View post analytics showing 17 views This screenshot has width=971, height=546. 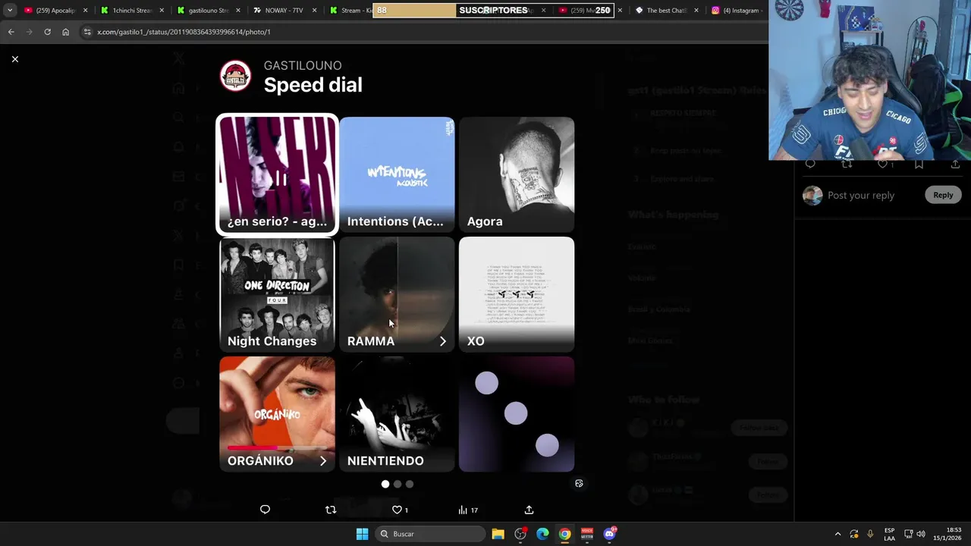click(x=468, y=510)
